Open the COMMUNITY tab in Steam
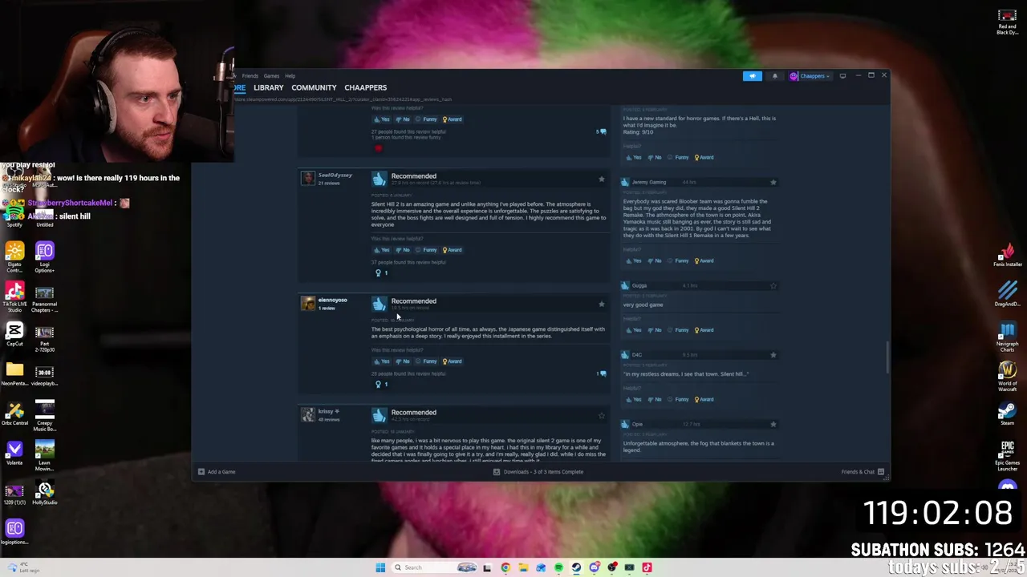 coord(314,87)
